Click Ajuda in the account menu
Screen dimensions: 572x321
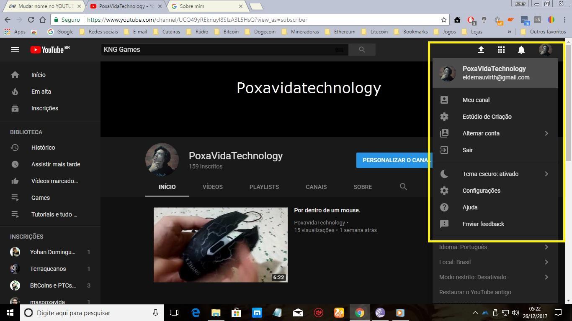tap(495, 207)
